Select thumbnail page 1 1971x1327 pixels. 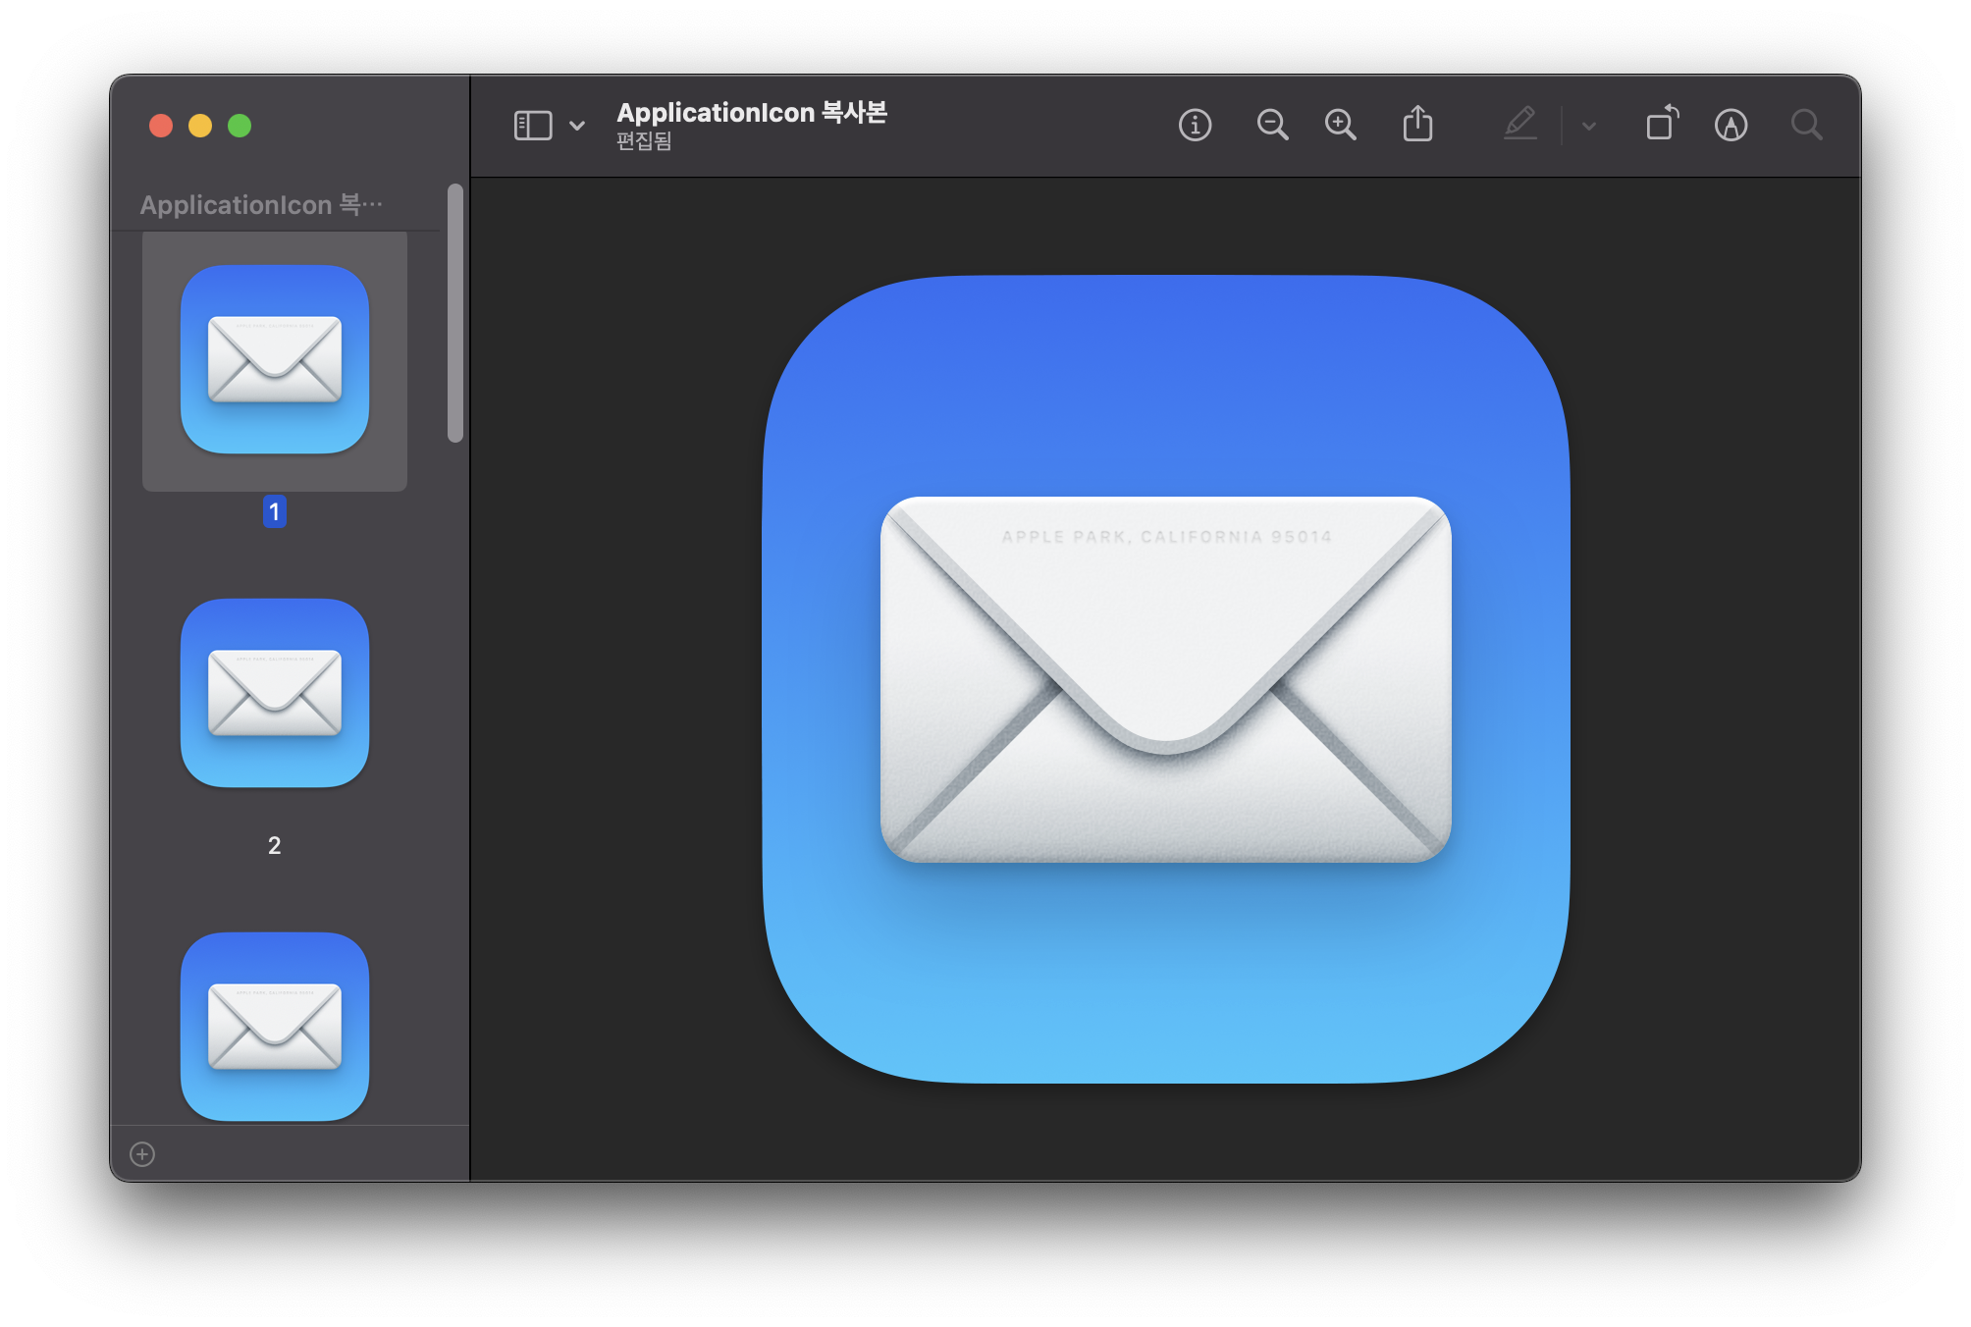275,359
